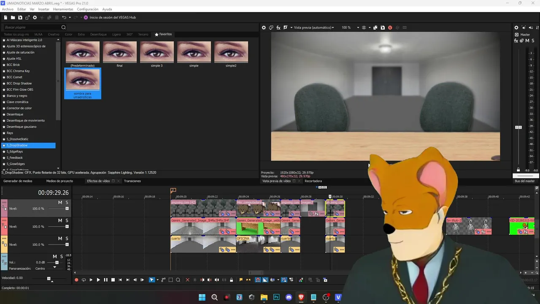Click the red Delete X icon
Screen dimensions: 540x304
coord(188,280)
